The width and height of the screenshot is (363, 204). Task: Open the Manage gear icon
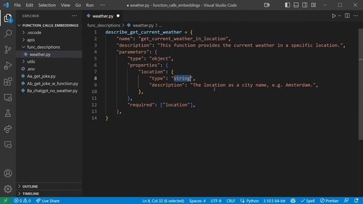tap(8, 189)
